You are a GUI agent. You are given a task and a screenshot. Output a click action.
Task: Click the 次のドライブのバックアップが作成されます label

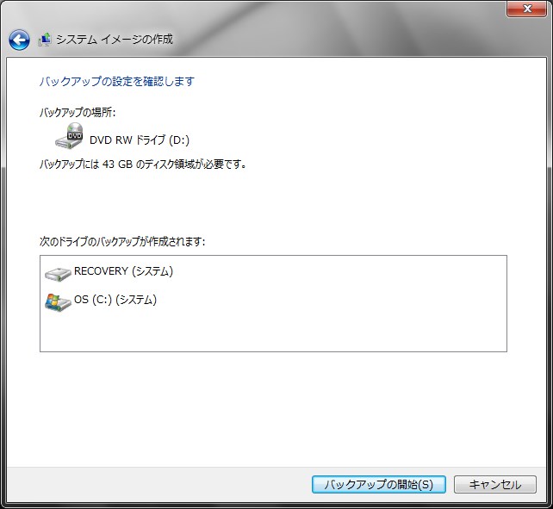122,242
